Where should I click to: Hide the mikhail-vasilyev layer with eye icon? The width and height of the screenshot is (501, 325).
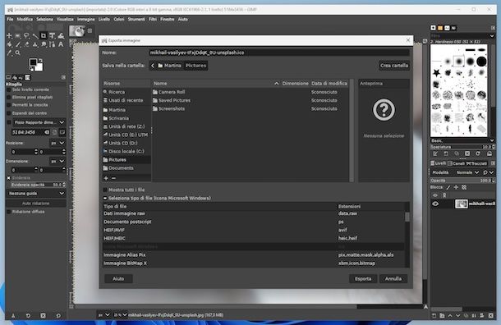tap(435, 204)
